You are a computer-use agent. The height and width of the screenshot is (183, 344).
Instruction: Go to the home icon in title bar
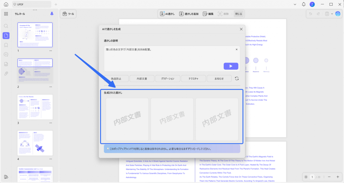(6, 4)
